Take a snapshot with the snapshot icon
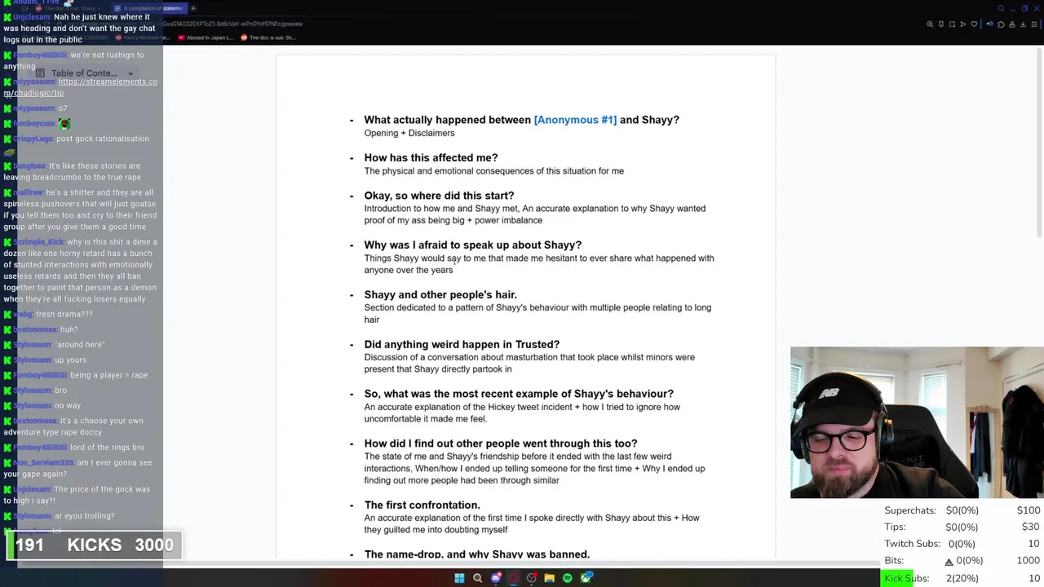1044x587 pixels. click(x=952, y=24)
